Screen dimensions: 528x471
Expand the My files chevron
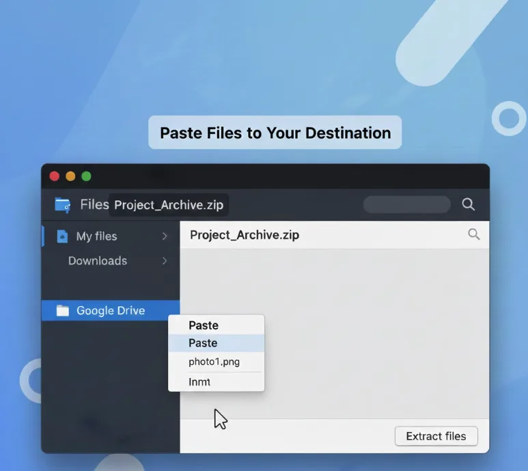(165, 237)
